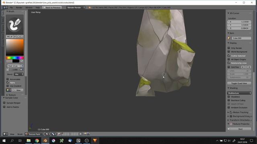This screenshot has height=144, width=257.
Task: Open the viewport shading selector icon
Action: (48, 134)
